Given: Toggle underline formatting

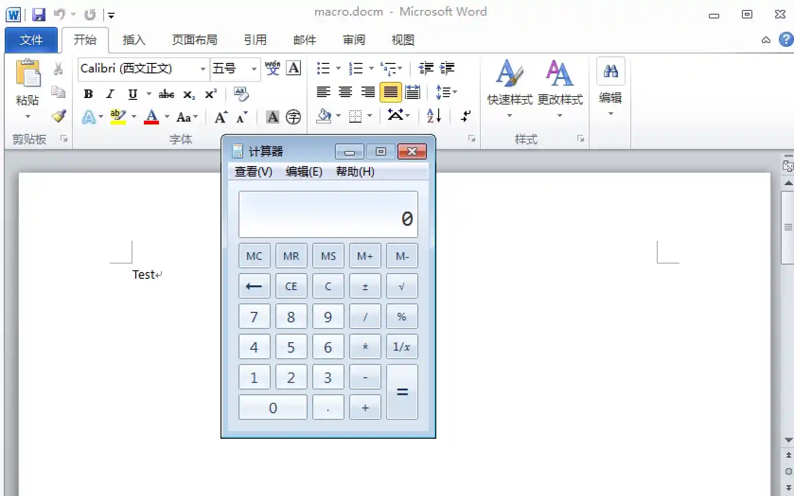Looking at the screenshot, I should tap(132, 94).
